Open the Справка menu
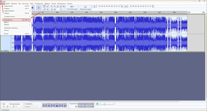Image resolution: width=207 pixels, height=111 pixels. click(70, 4)
